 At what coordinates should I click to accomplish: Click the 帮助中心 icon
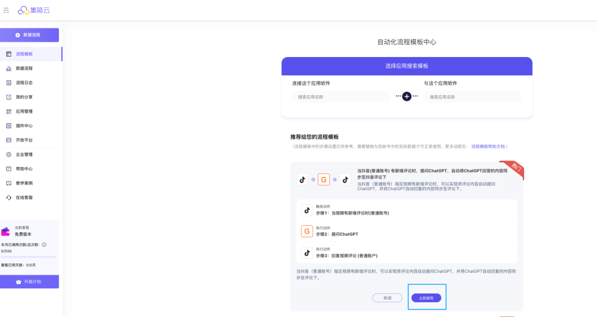pos(9,169)
